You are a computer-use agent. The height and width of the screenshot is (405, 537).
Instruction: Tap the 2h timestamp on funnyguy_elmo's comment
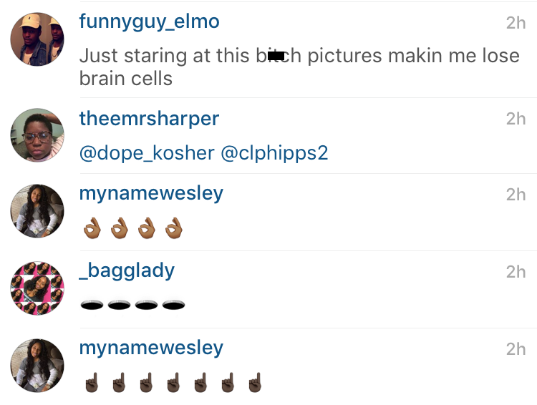516,23
